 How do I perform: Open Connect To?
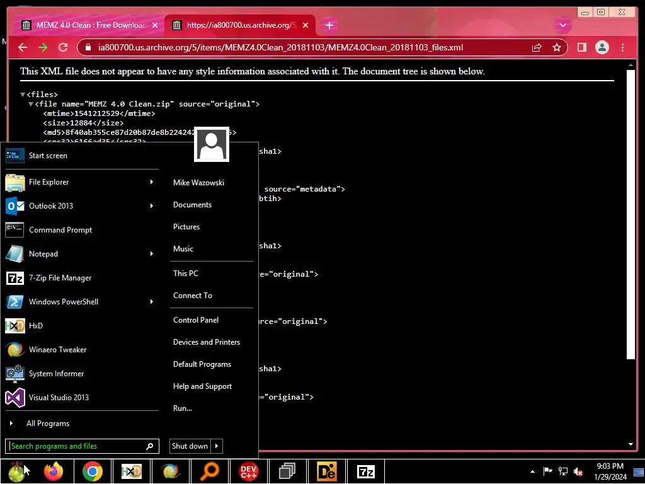tap(193, 296)
